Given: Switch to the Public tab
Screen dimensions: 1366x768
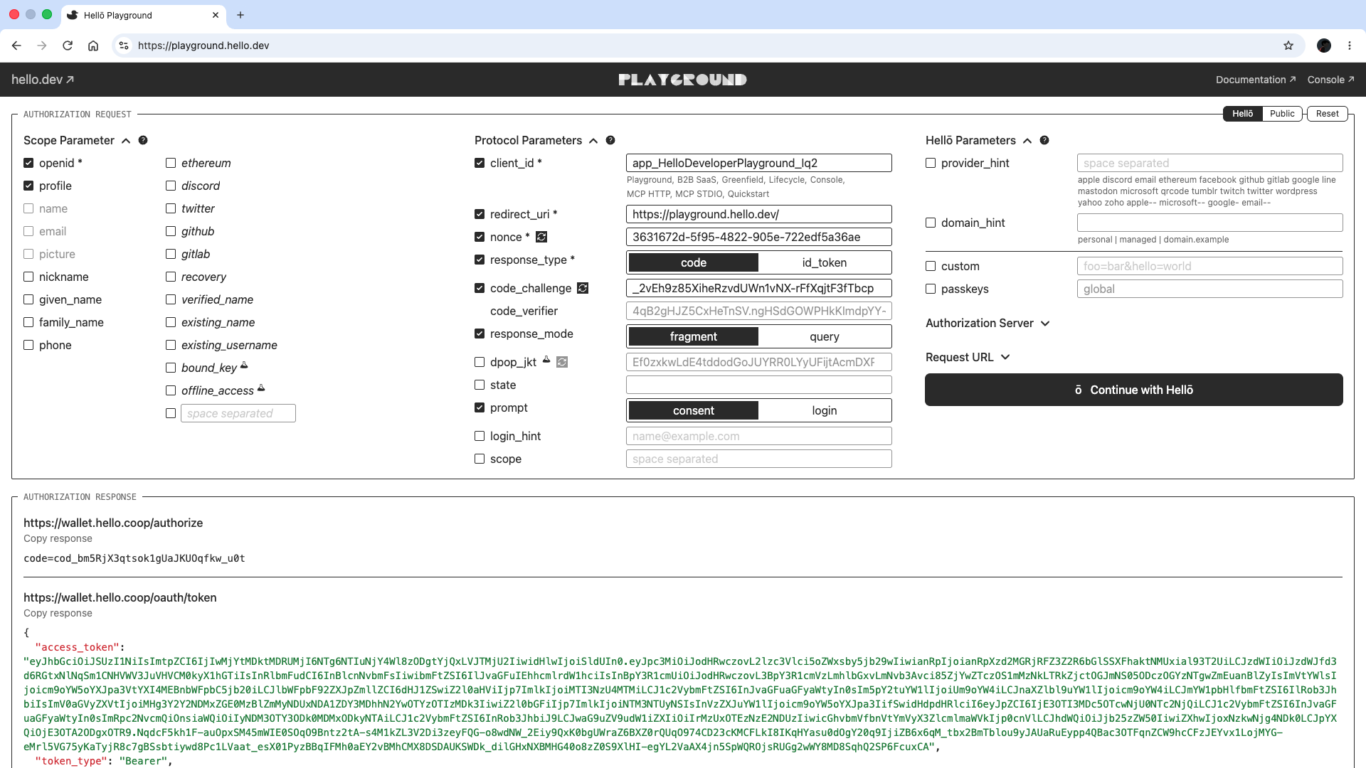Looking at the screenshot, I should point(1282,114).
